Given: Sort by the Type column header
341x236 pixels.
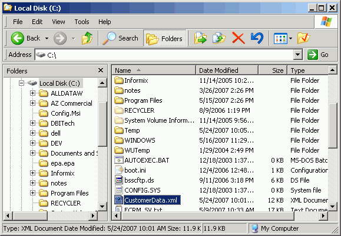Looking at the screenshot, I should (x=308, y=70).
